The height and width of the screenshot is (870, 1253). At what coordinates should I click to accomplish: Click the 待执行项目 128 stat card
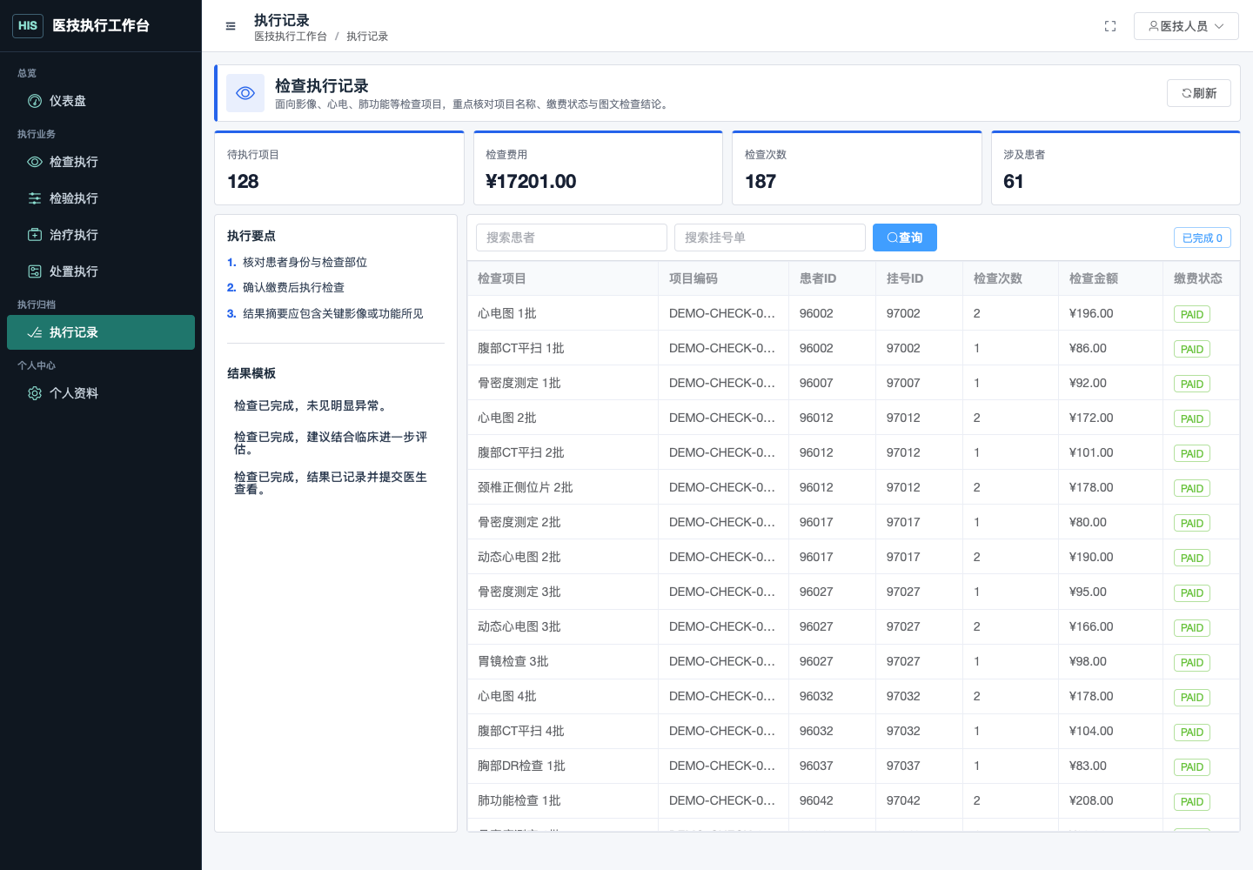(x=339, y=168)
